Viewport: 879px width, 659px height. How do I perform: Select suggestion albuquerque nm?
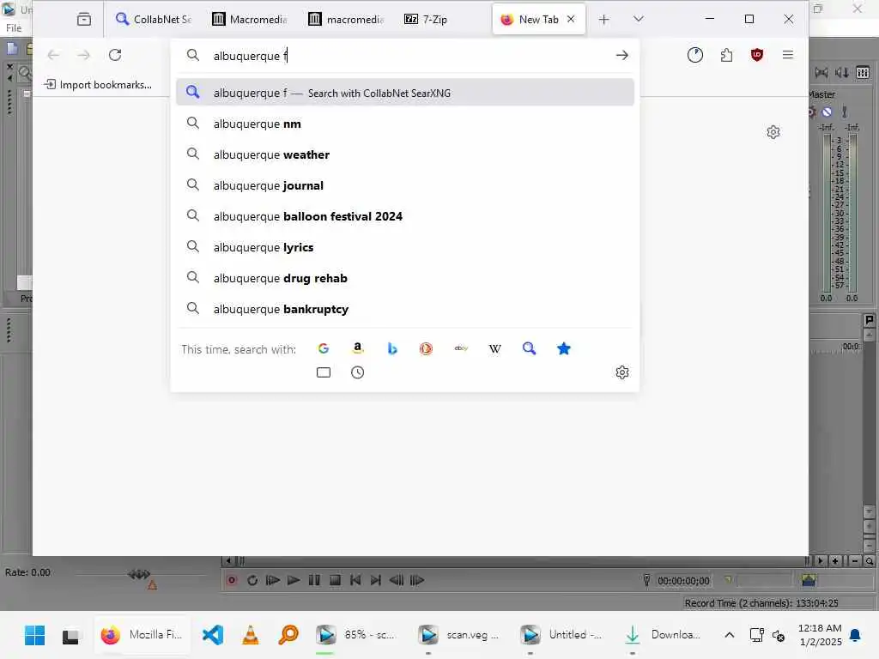(405, 124)
